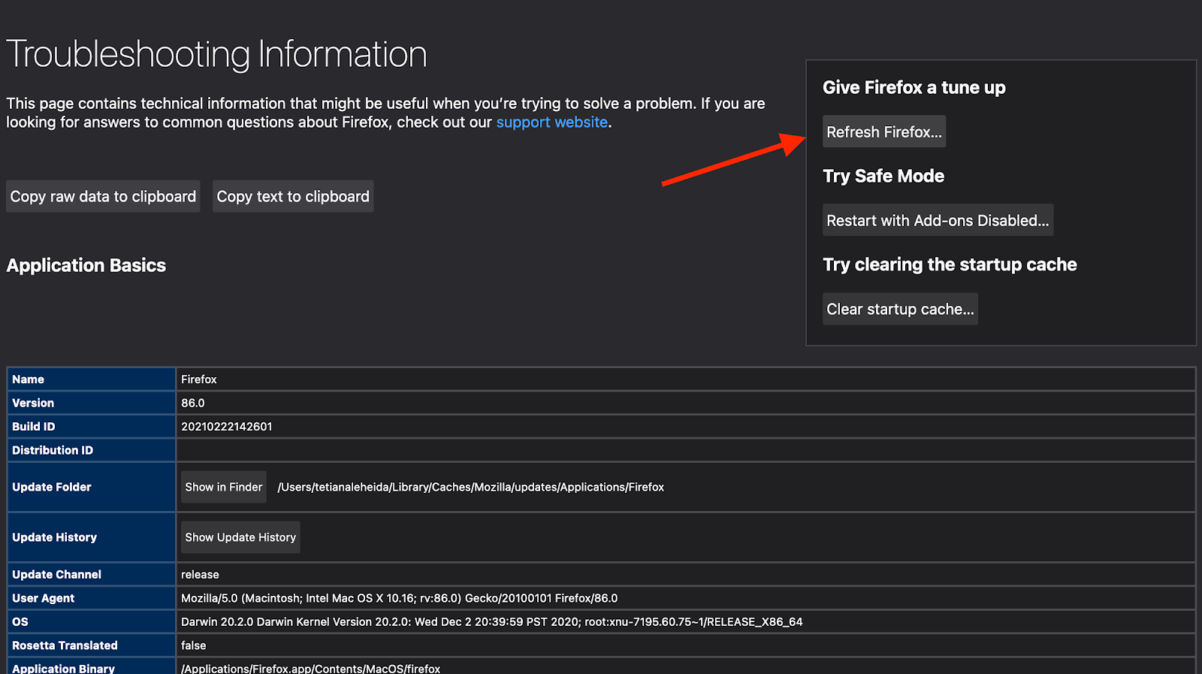Click the Refresh Firefox... button
Viewport: 1202px width, 674px height.
(883, 131)
